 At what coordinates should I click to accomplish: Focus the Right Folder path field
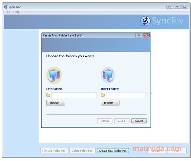[126, 95]
